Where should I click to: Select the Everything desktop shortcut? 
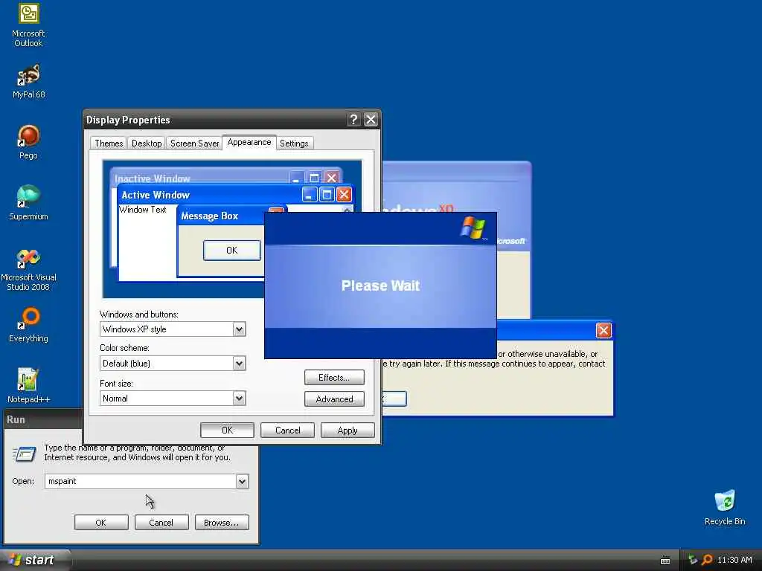click(28, 325)
